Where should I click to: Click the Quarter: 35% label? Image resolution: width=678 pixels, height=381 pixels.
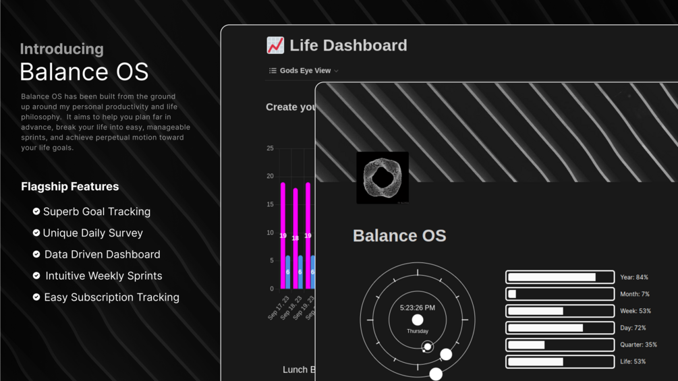click(x=638, y=345)
